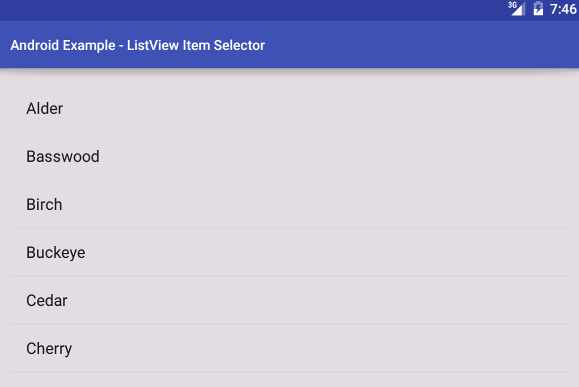This screenshot has width=579, height=387.
Task: Click the divider between Buckeye and Cedar
Action: [x=289, y=276]
